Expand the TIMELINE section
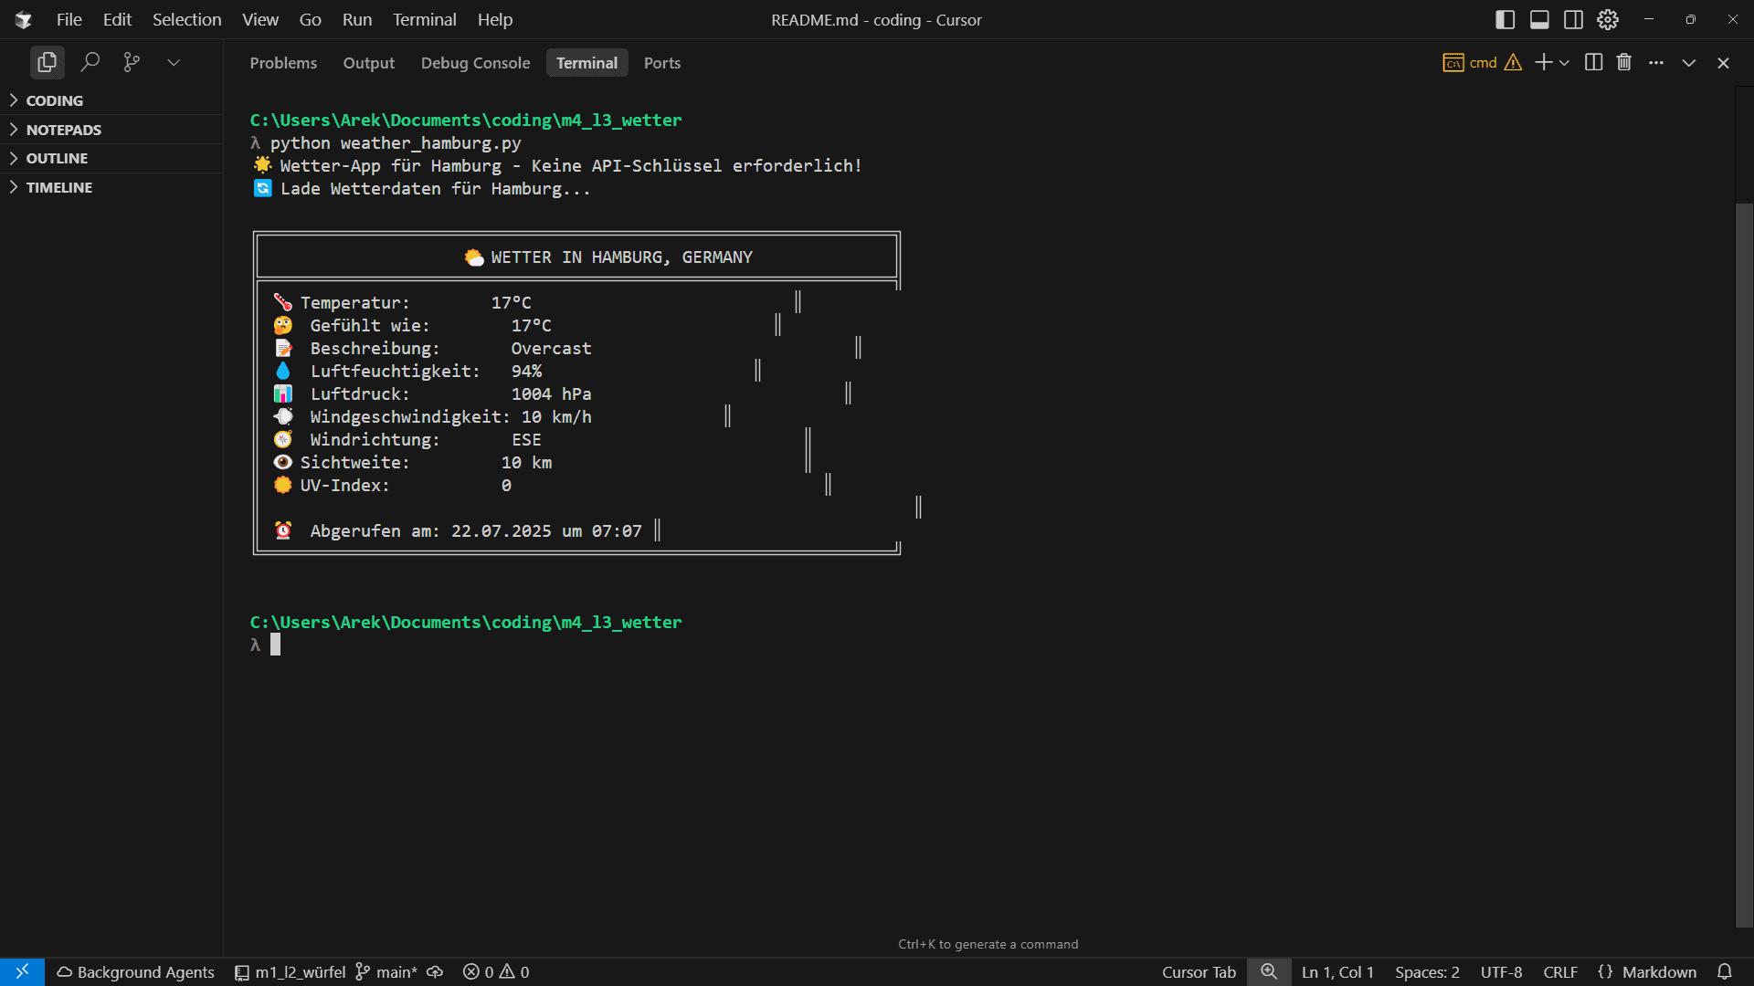1754x986 pixels. pos(58,187)
